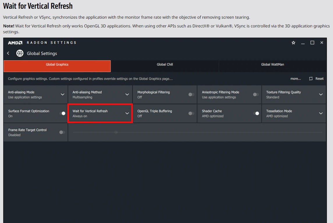Disable Surface Format Optimization switch
The width and height of the screenshot is (333, 223).
(62, 113)
